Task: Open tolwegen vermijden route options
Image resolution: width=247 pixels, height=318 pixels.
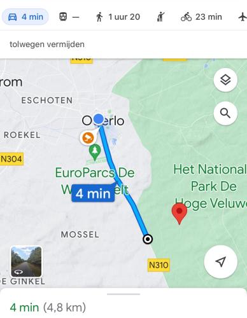Action: pyautogui.click(x=47, y=45)
